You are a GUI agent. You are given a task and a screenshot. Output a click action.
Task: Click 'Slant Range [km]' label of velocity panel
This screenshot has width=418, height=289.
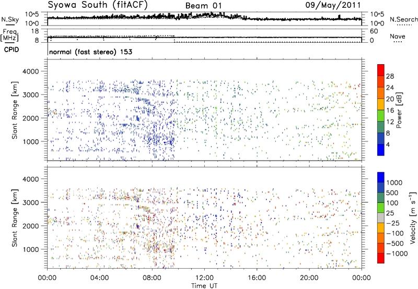15,218
